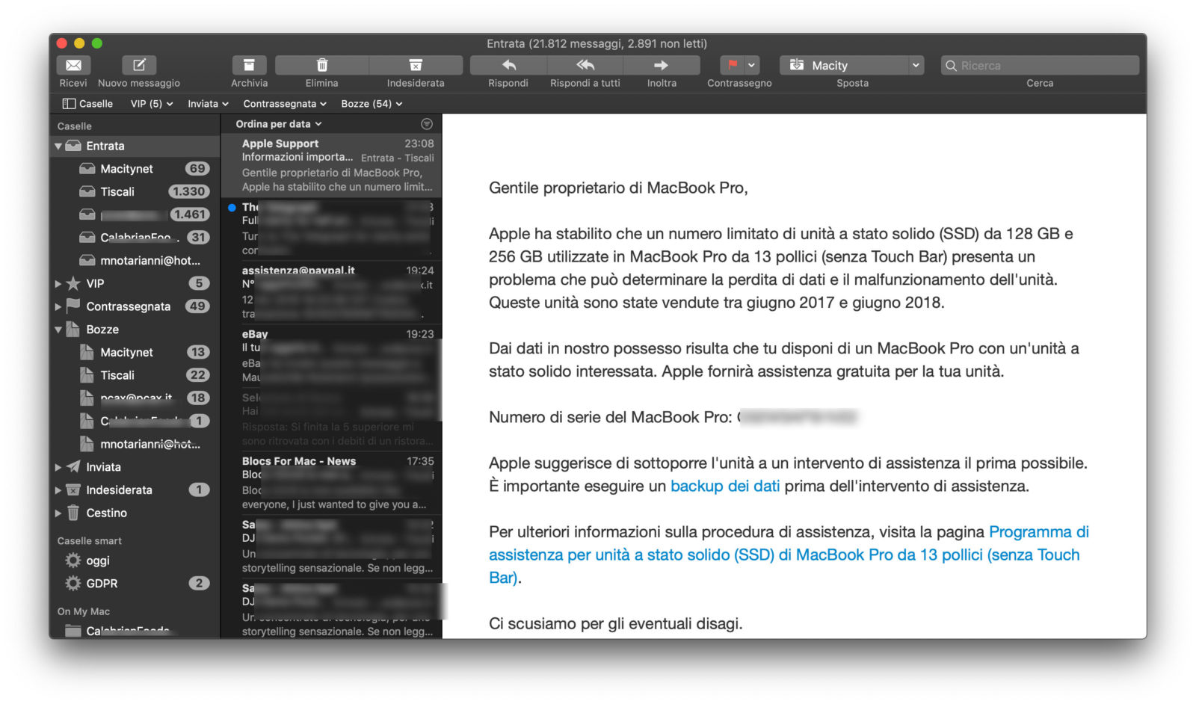1196x704 pixels.
Task: Click the Ricevi envelope icon
Action: click(x=73, y=65)
